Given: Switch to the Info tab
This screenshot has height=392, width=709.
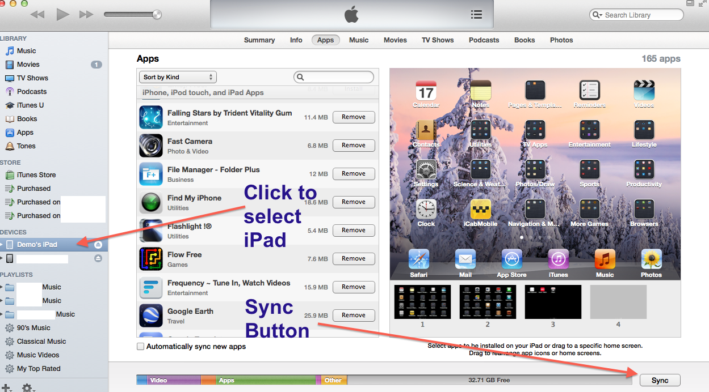Looking at the screenshot, I should point(296,40).
